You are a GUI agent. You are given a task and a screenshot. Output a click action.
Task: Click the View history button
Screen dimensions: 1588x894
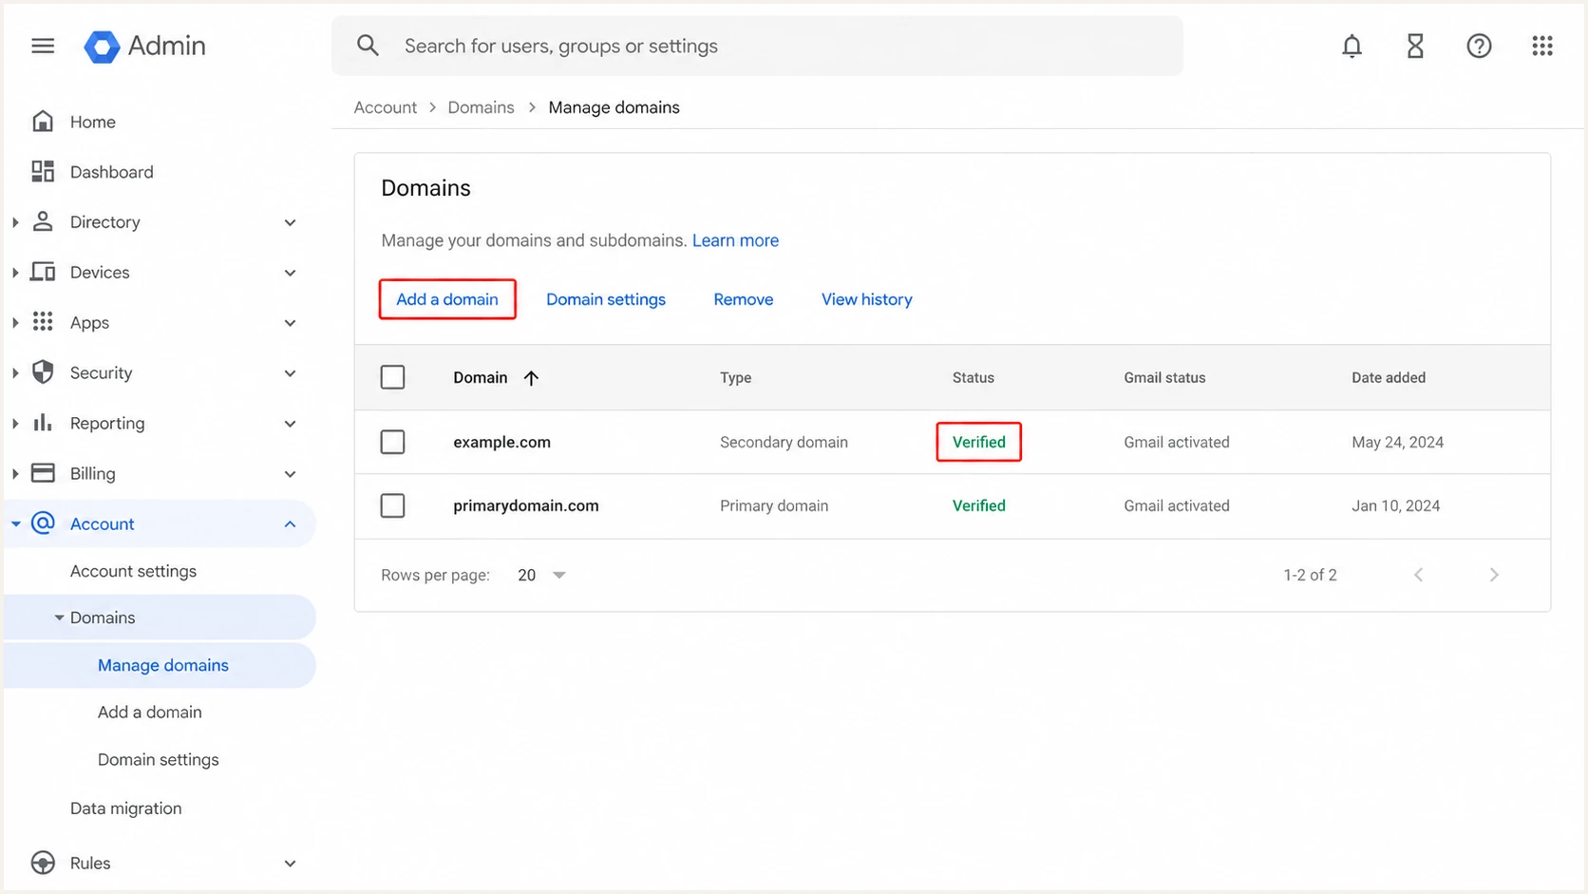(x=867, y=299)
